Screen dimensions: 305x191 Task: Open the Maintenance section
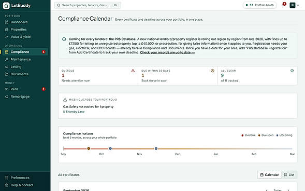coord(25,59)
